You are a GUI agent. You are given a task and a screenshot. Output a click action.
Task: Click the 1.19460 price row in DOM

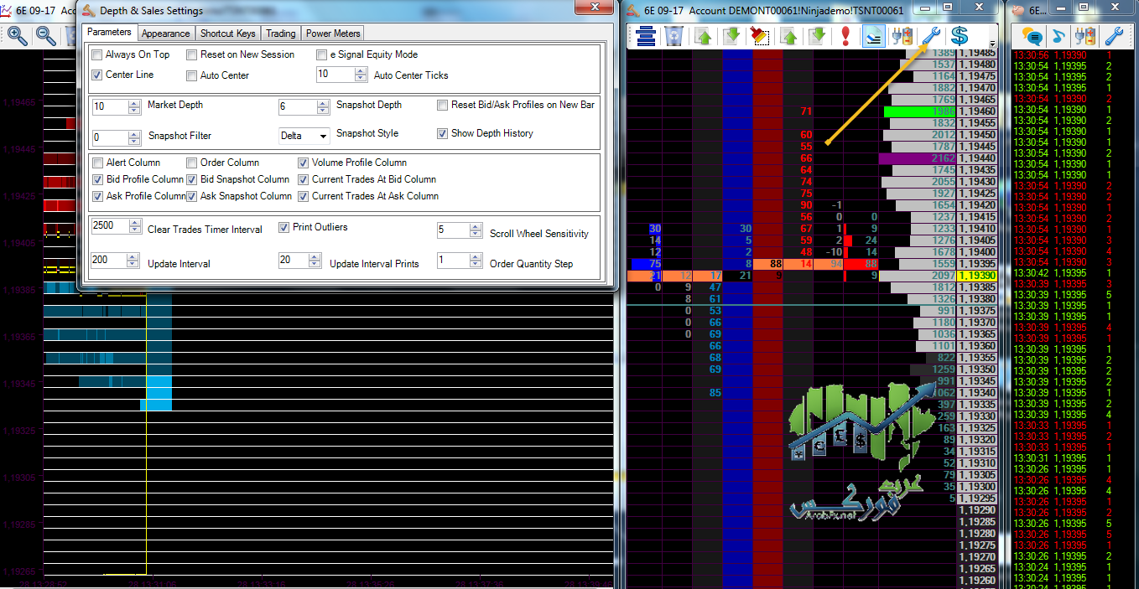pyautogui.click(x=977, y=111)
